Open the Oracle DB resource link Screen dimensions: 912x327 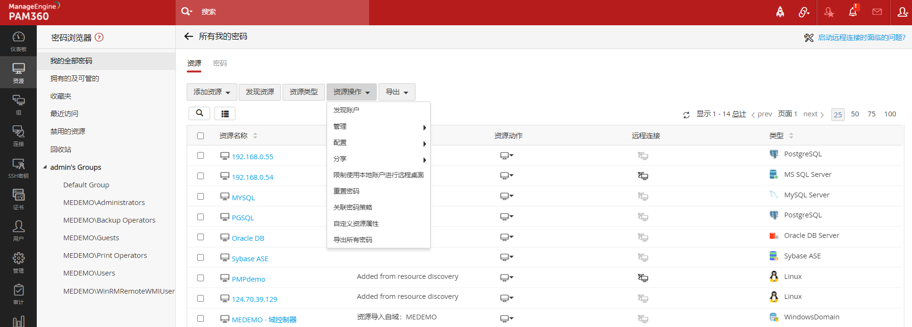248,238
